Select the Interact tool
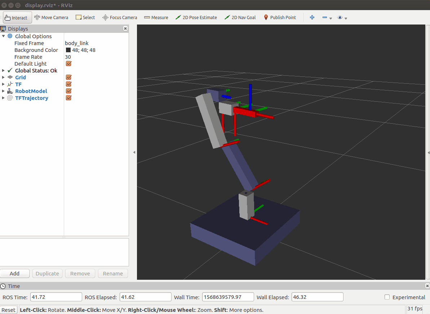The height and width of the screenshot is (314, 430). point(17,17)
